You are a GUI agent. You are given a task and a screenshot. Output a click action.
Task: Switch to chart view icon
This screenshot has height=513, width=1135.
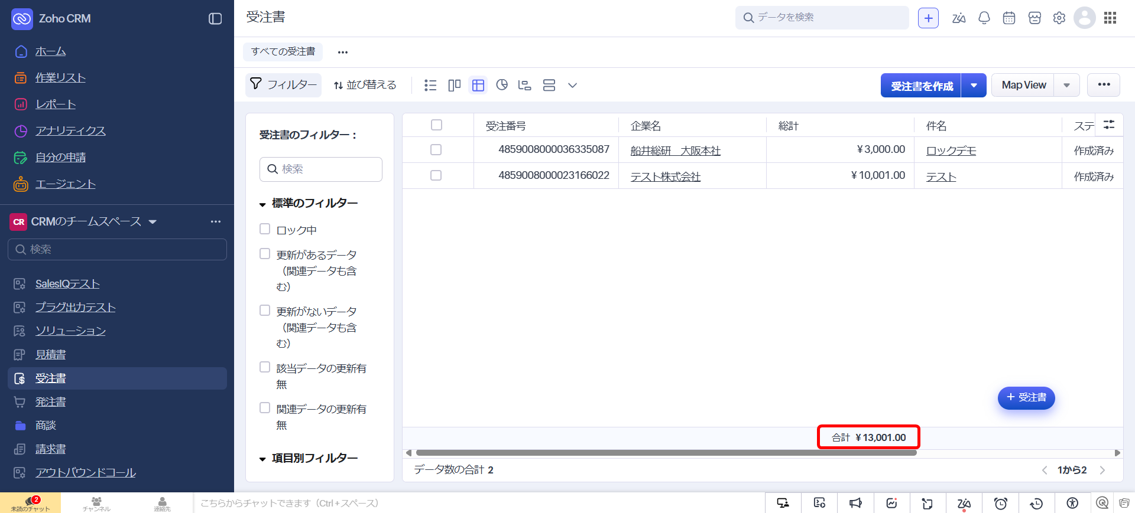click(x=502, y=85)
